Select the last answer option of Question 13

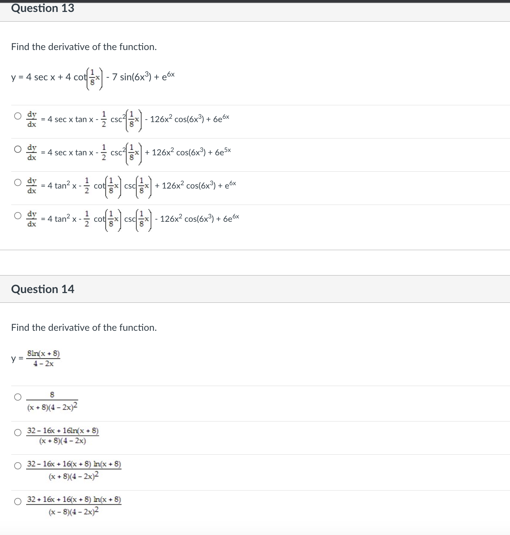tap(18, 215)
